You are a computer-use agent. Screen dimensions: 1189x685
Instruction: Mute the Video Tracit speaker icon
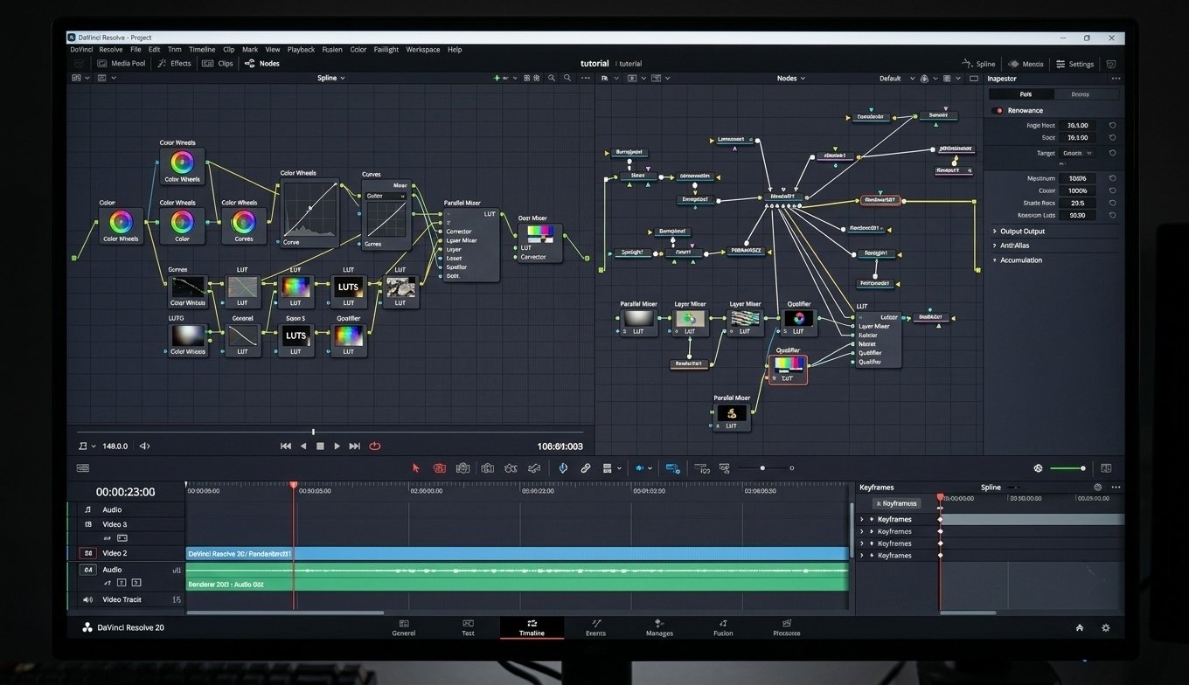tap(87, 600)
